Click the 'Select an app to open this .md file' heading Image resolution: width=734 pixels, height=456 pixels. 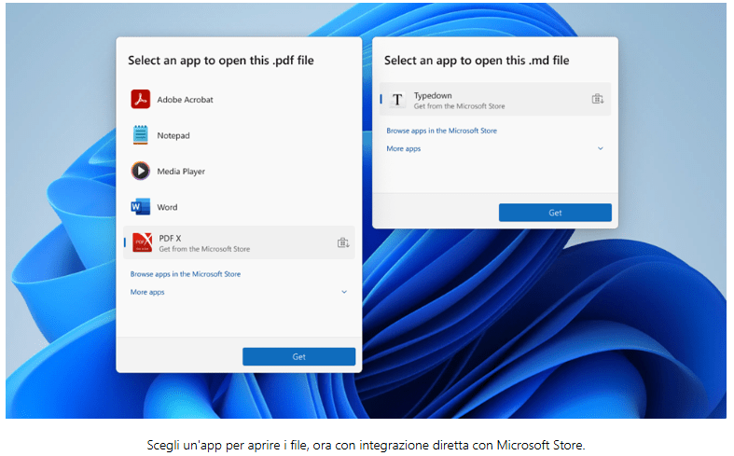tap(477, 61)
